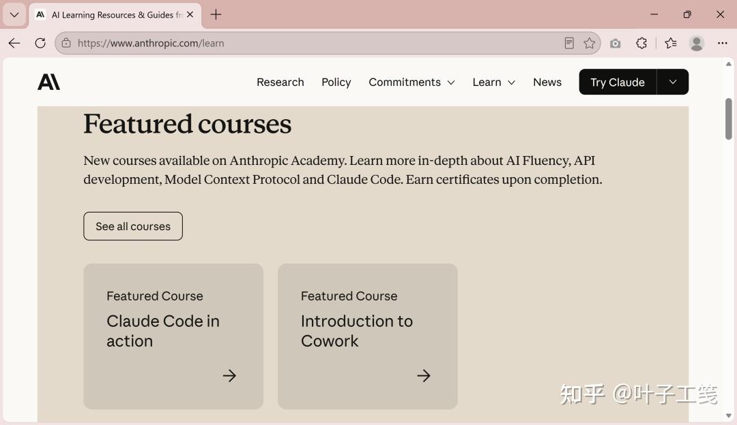Click the scrollbar down arrow
The height and width of the screenshot is (425, 737).
(729, 415)
